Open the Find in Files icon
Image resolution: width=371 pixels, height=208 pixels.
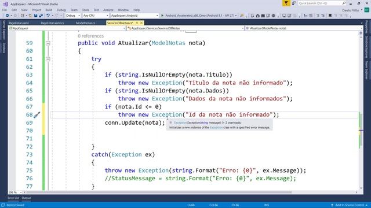coord(242,16)
